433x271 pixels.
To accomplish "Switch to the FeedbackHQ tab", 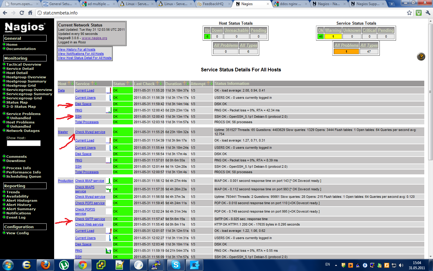I will (213, 4).
